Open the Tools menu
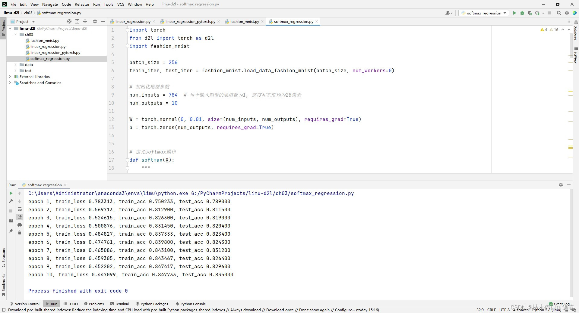The height and width of the screenshot is (313, 579). 108,4
